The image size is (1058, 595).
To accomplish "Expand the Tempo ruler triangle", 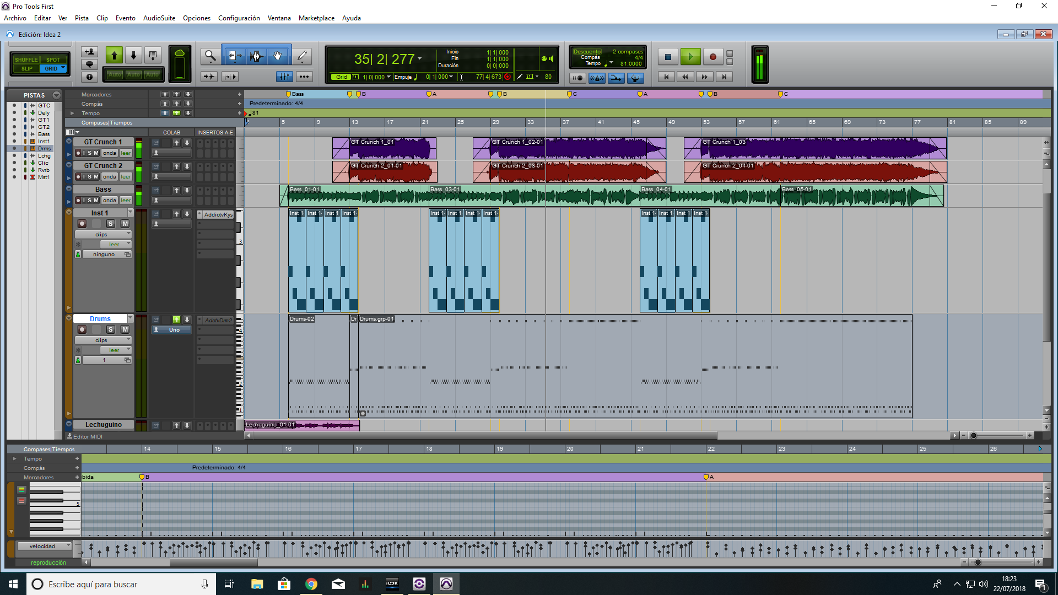I will click(72, 113).
